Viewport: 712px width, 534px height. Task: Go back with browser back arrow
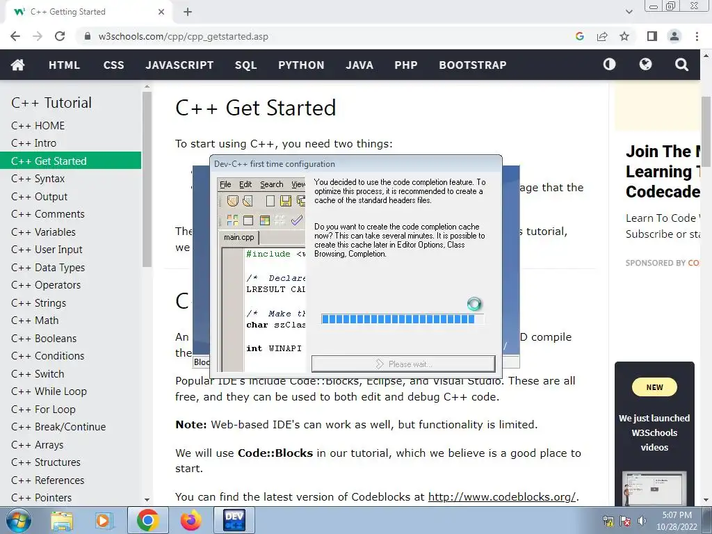[x=15, y=36]
